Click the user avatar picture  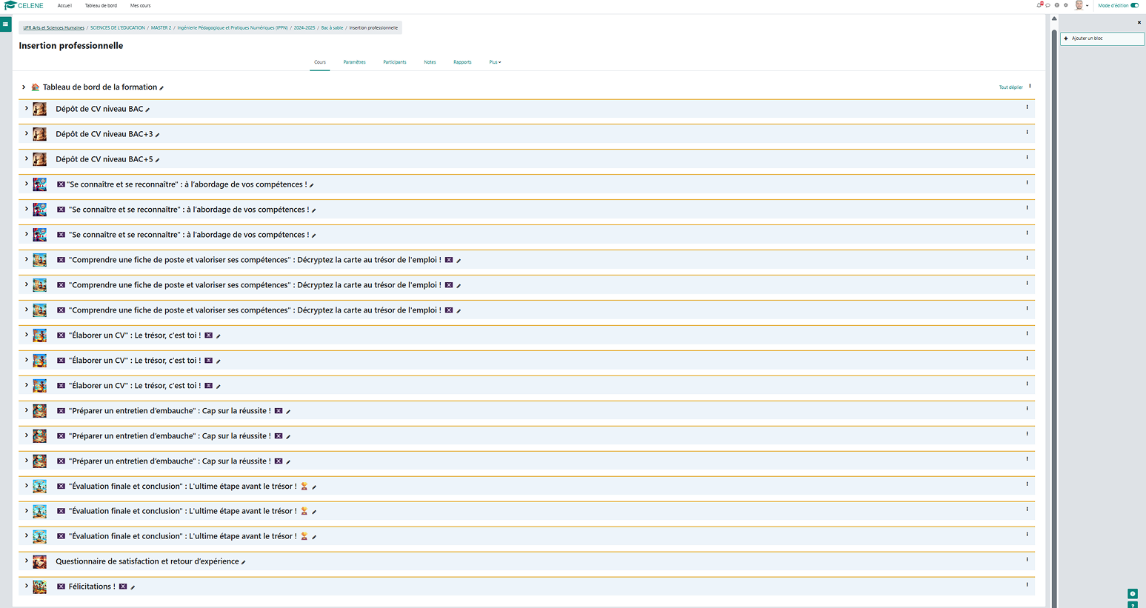(1079, 5)
